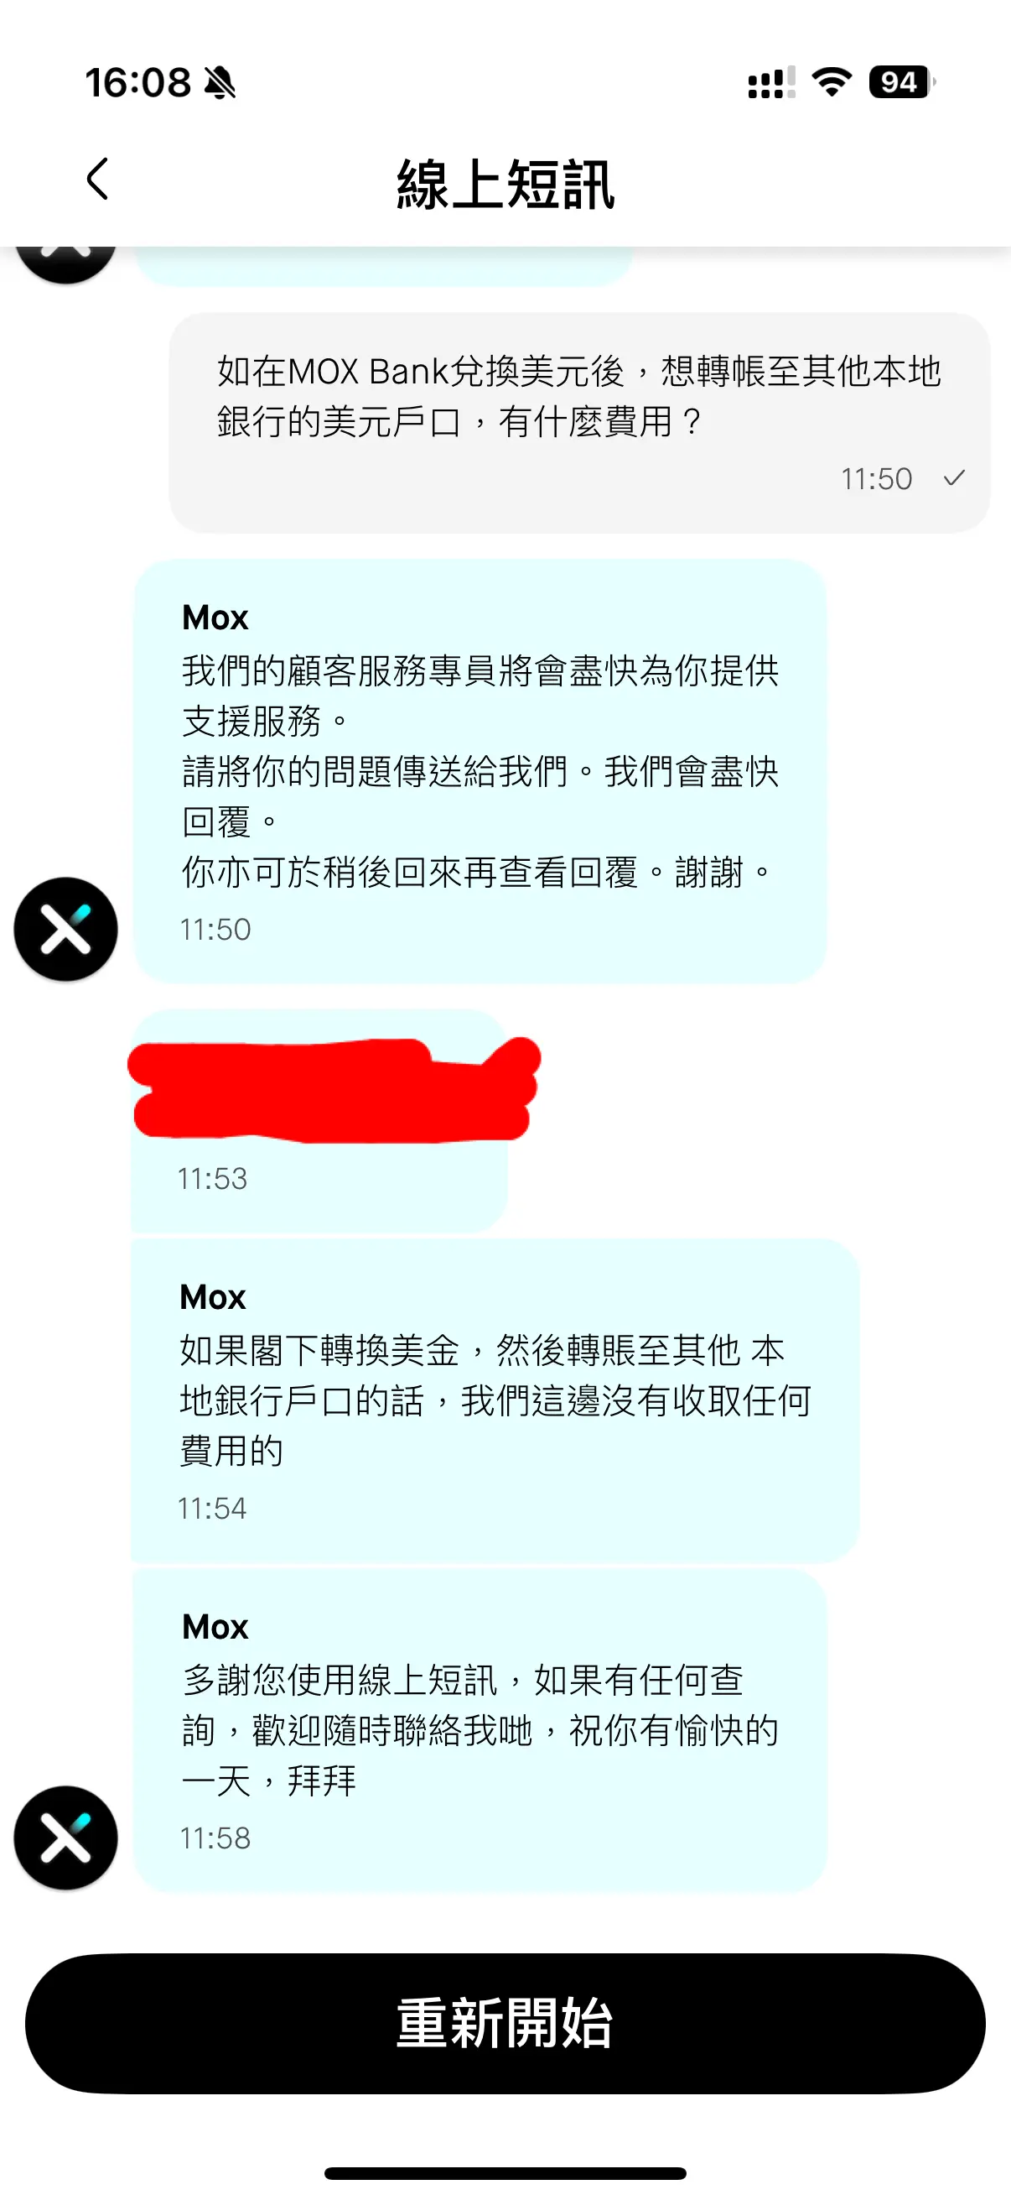Tap the muted bell icon in status bar
This screenshot has height=2200, width=1011.
coord(220,83)
